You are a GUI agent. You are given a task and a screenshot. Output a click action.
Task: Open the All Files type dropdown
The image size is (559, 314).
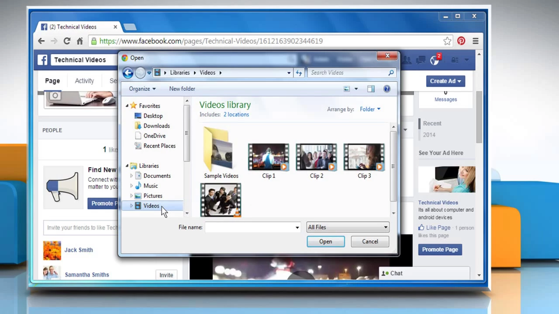tap(348, 227)
